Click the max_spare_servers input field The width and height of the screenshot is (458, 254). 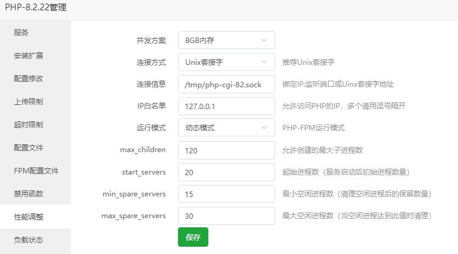pos(227,216)
